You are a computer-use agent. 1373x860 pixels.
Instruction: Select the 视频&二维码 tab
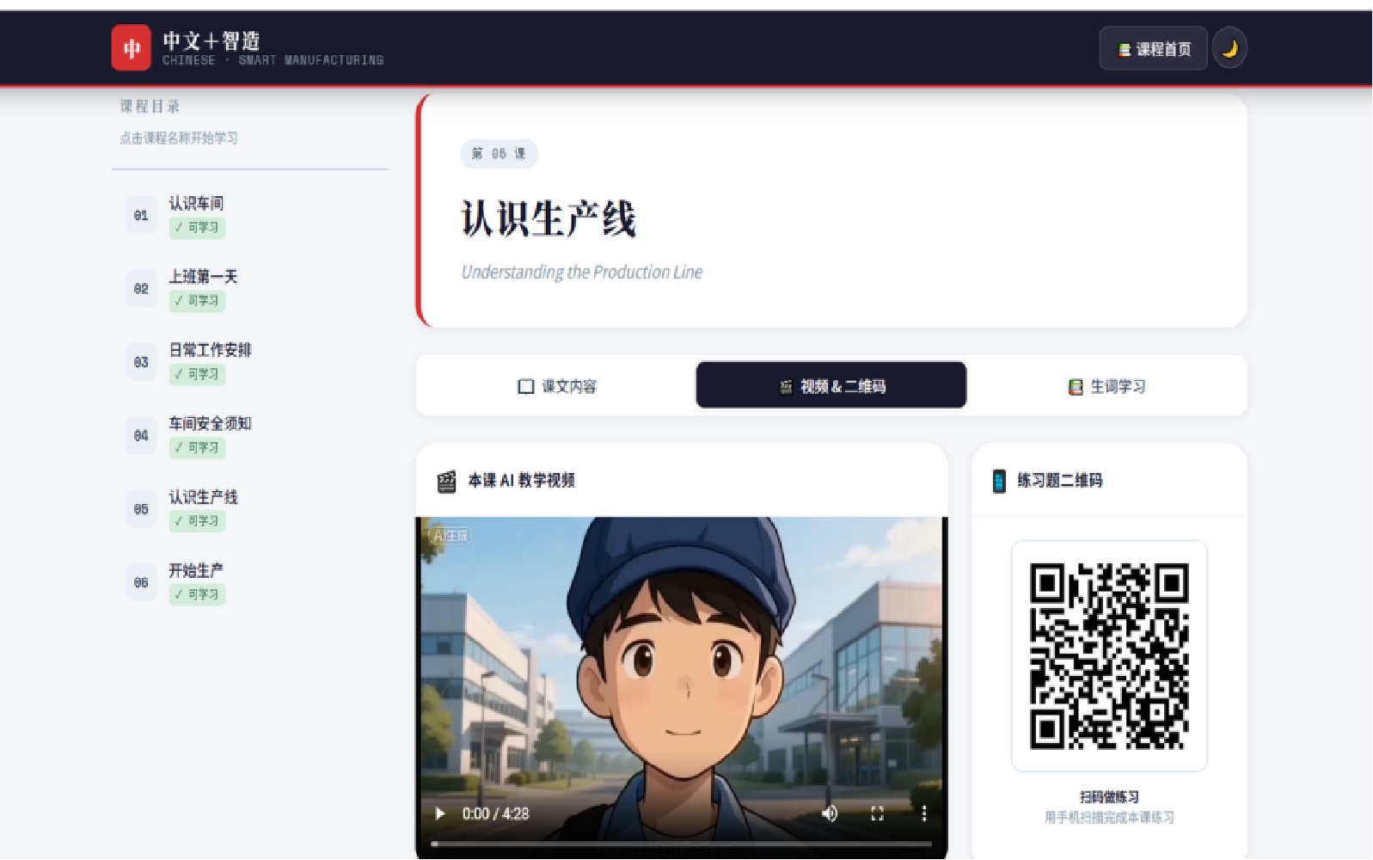(831, 385)
